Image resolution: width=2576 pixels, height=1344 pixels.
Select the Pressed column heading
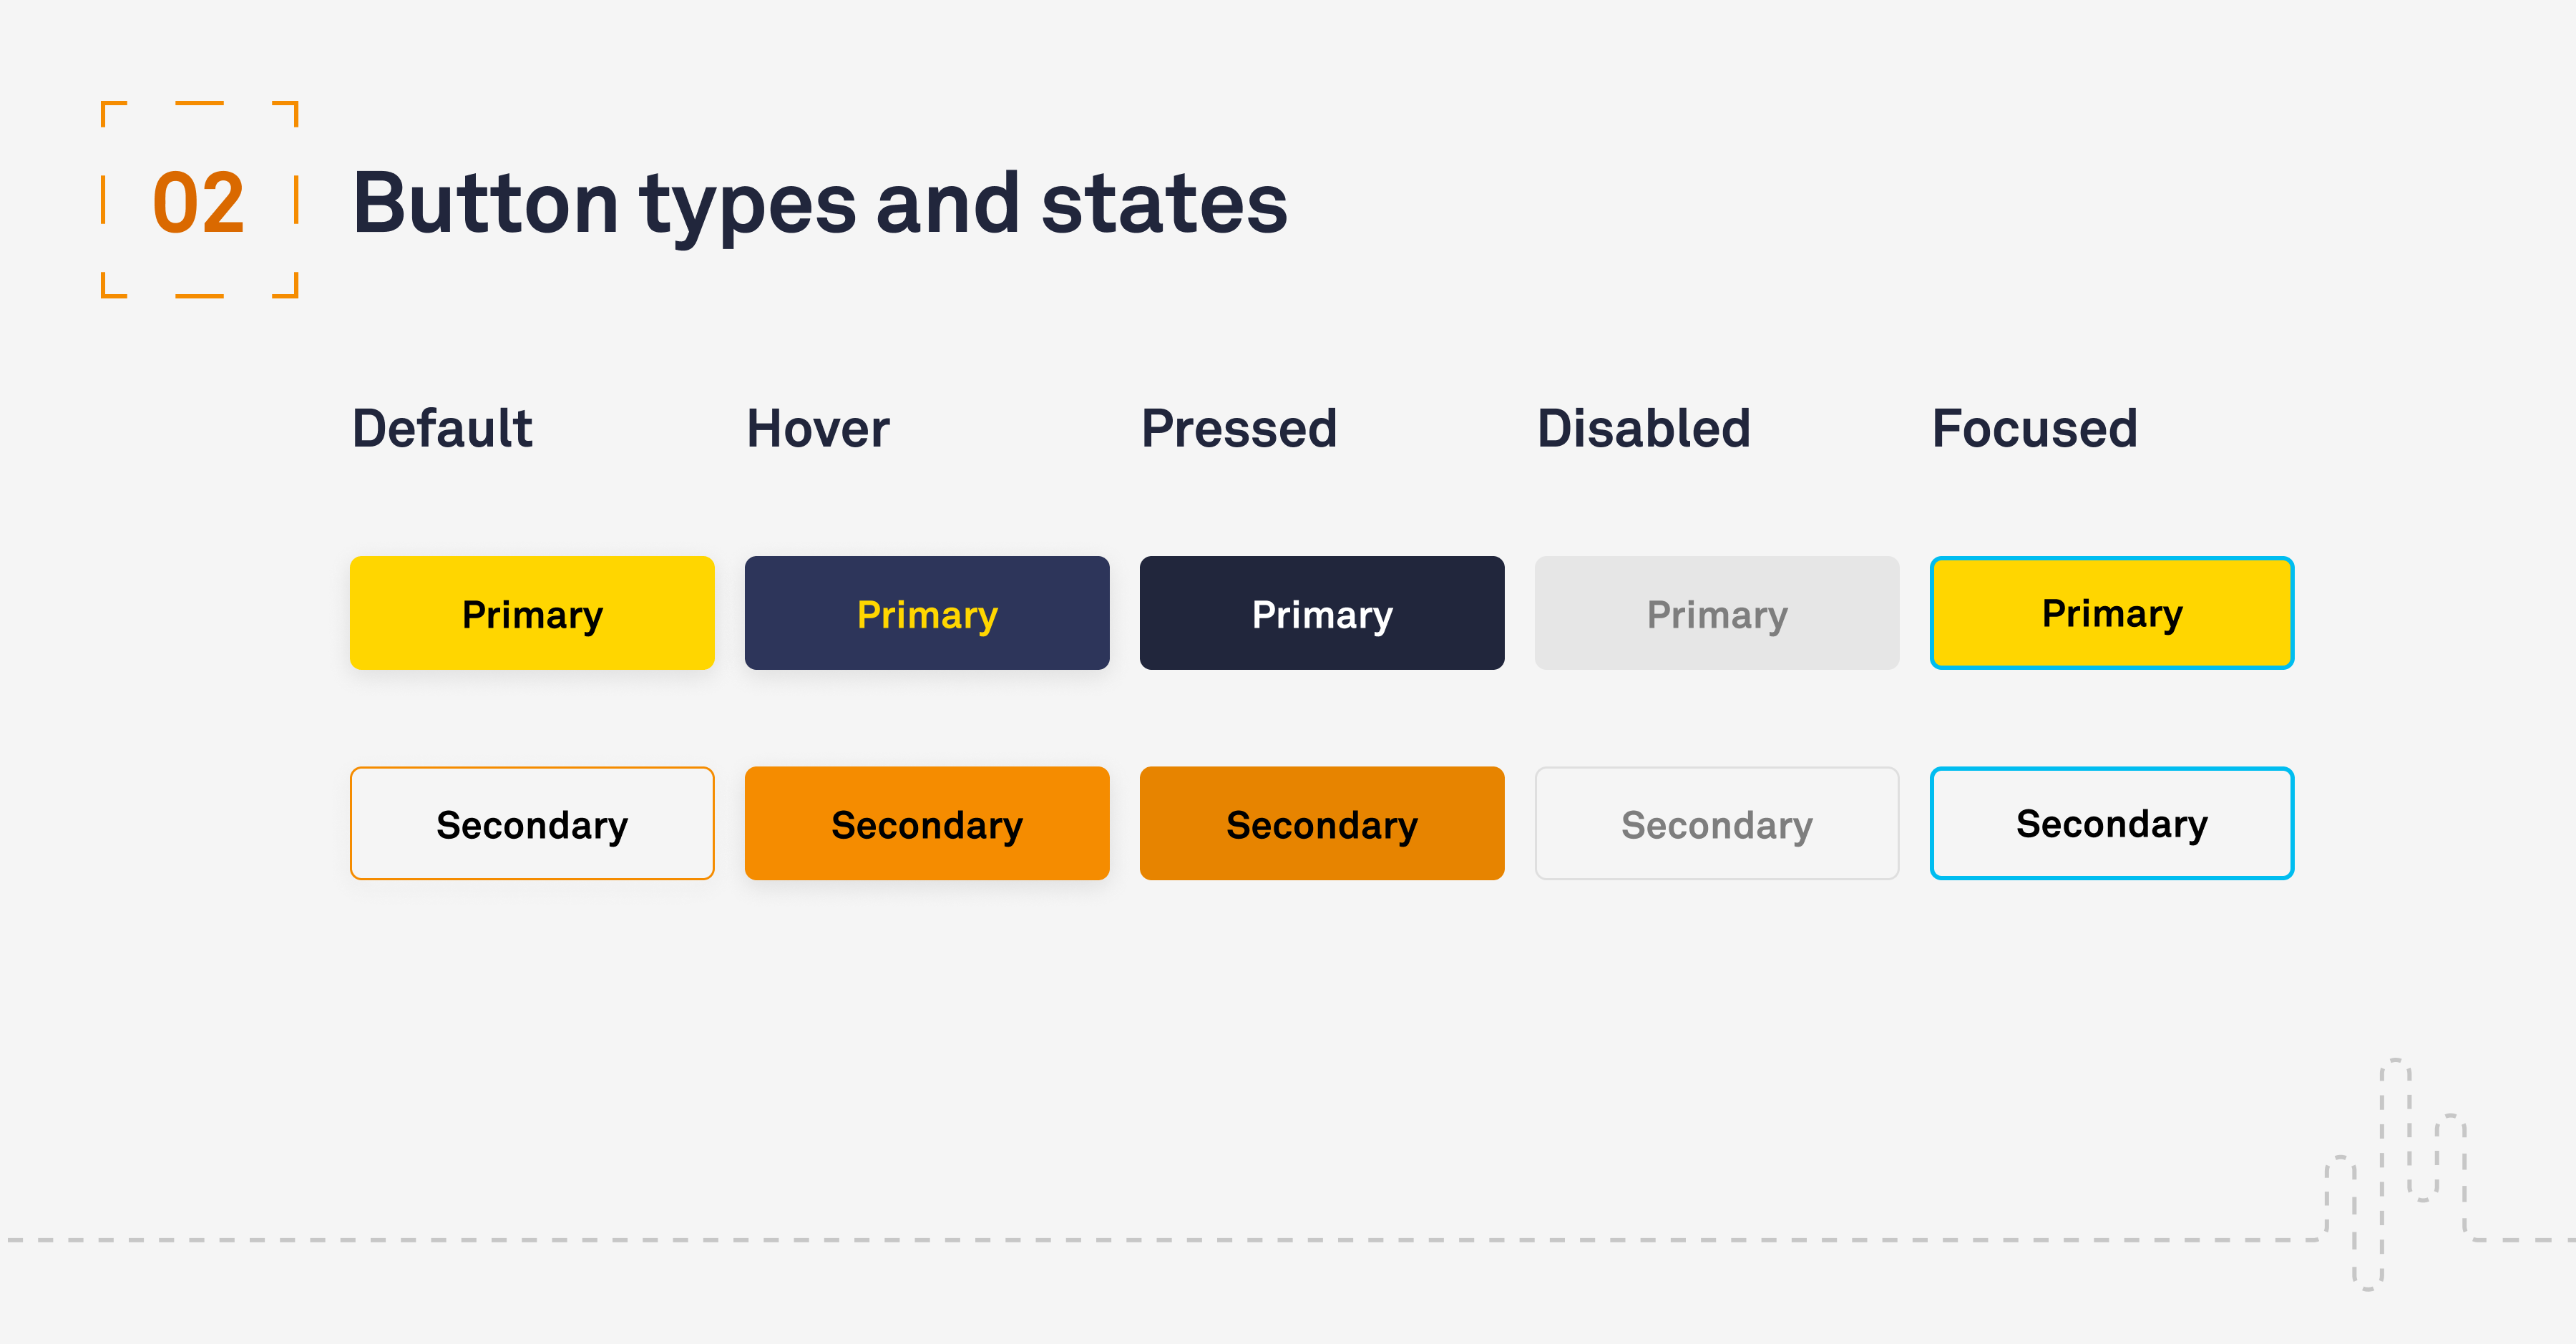[1238, 429]
